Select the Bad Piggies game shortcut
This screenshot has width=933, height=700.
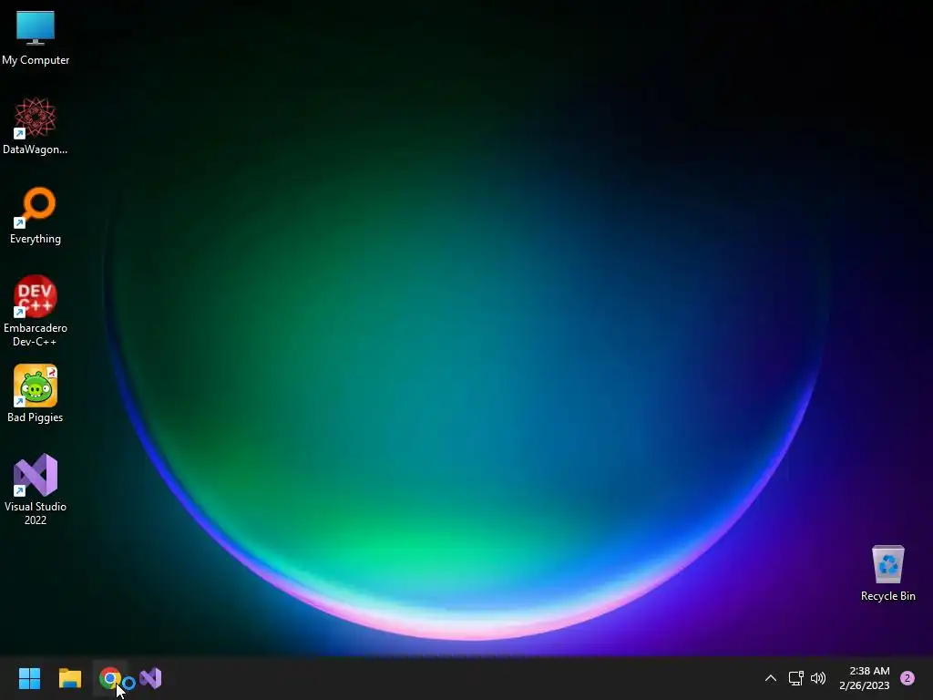click(36, 394)
